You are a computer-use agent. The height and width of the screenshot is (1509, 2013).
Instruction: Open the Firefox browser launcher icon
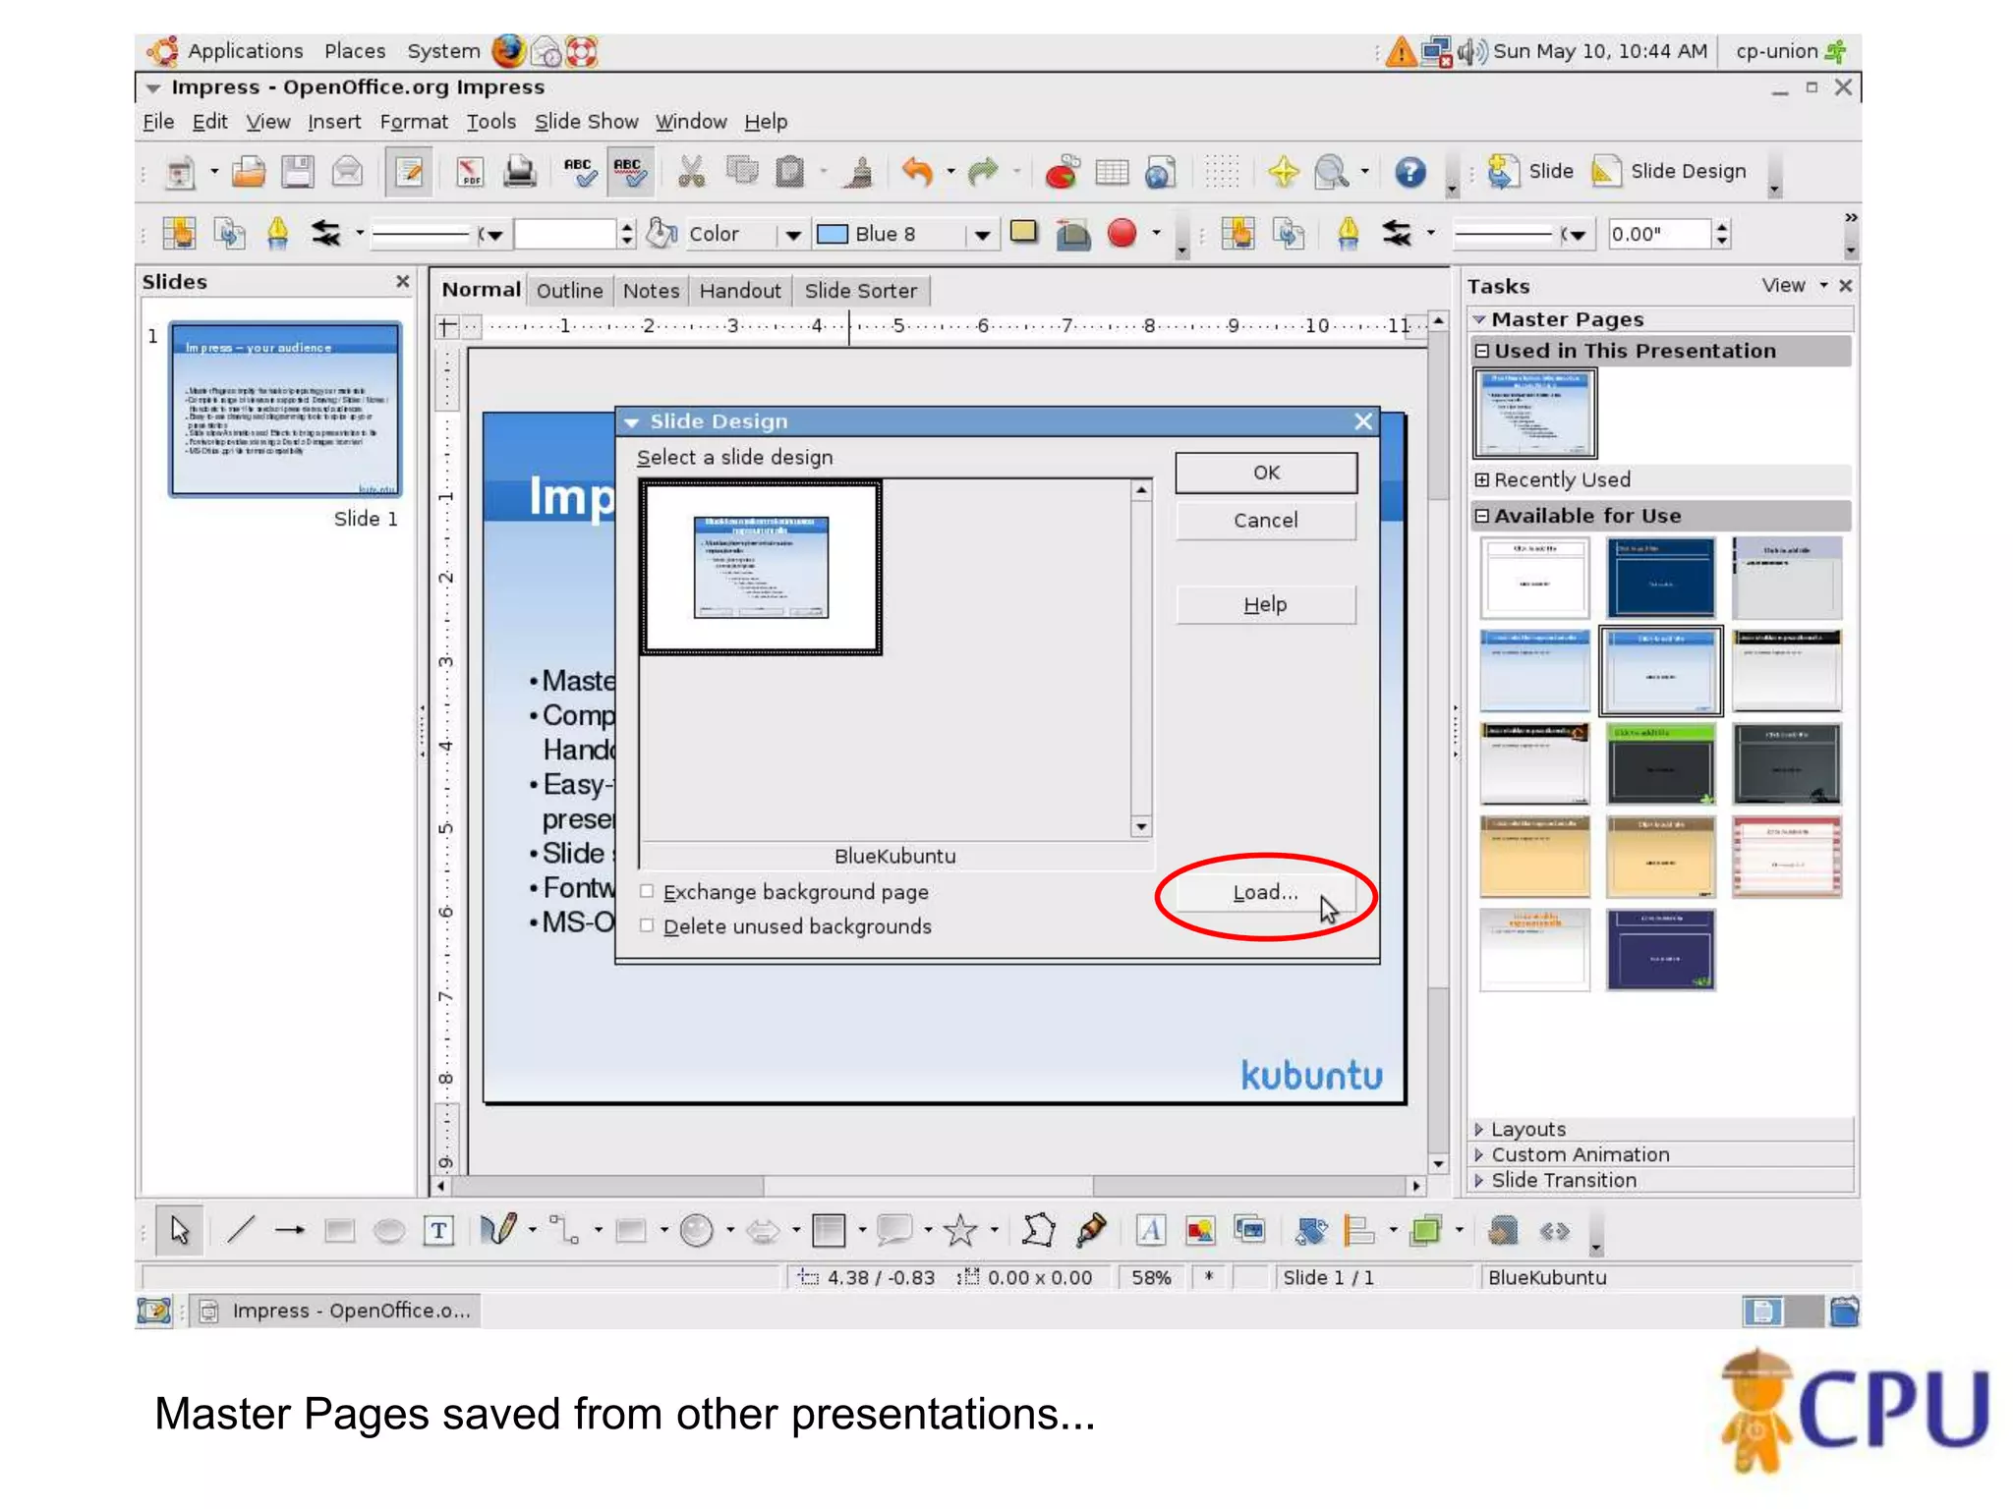tap(508, 50)
